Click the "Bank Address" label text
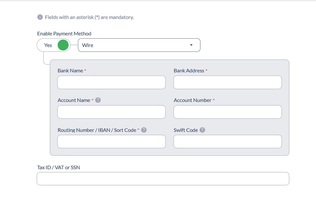Image resolution: width=316 pixels, height=202 pixels. [x=189, y=71]
